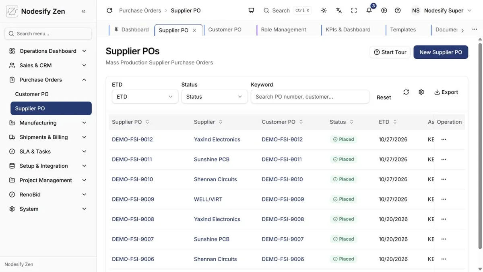Click the Sales & CRM people icon
The height and width of the screenshot is (272, 483).
pos(12,65)
